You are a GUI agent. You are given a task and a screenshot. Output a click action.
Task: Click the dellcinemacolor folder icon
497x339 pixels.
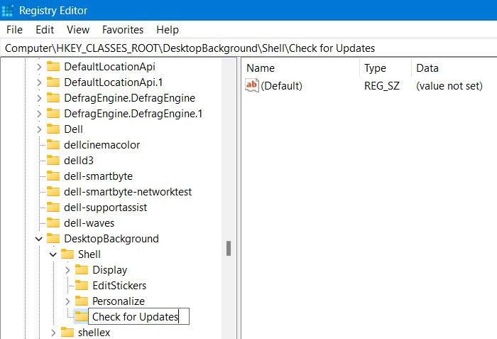click(53, 144)
